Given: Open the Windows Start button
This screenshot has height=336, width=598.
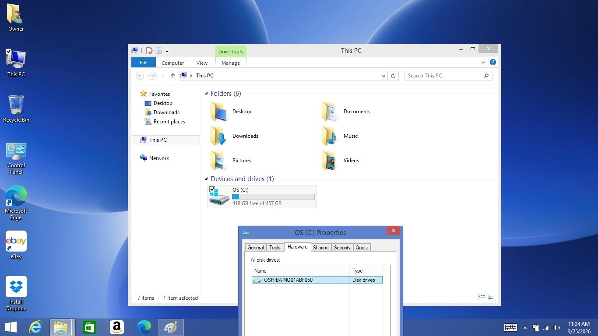Looking at the screenshot, I should pos(11,327).
